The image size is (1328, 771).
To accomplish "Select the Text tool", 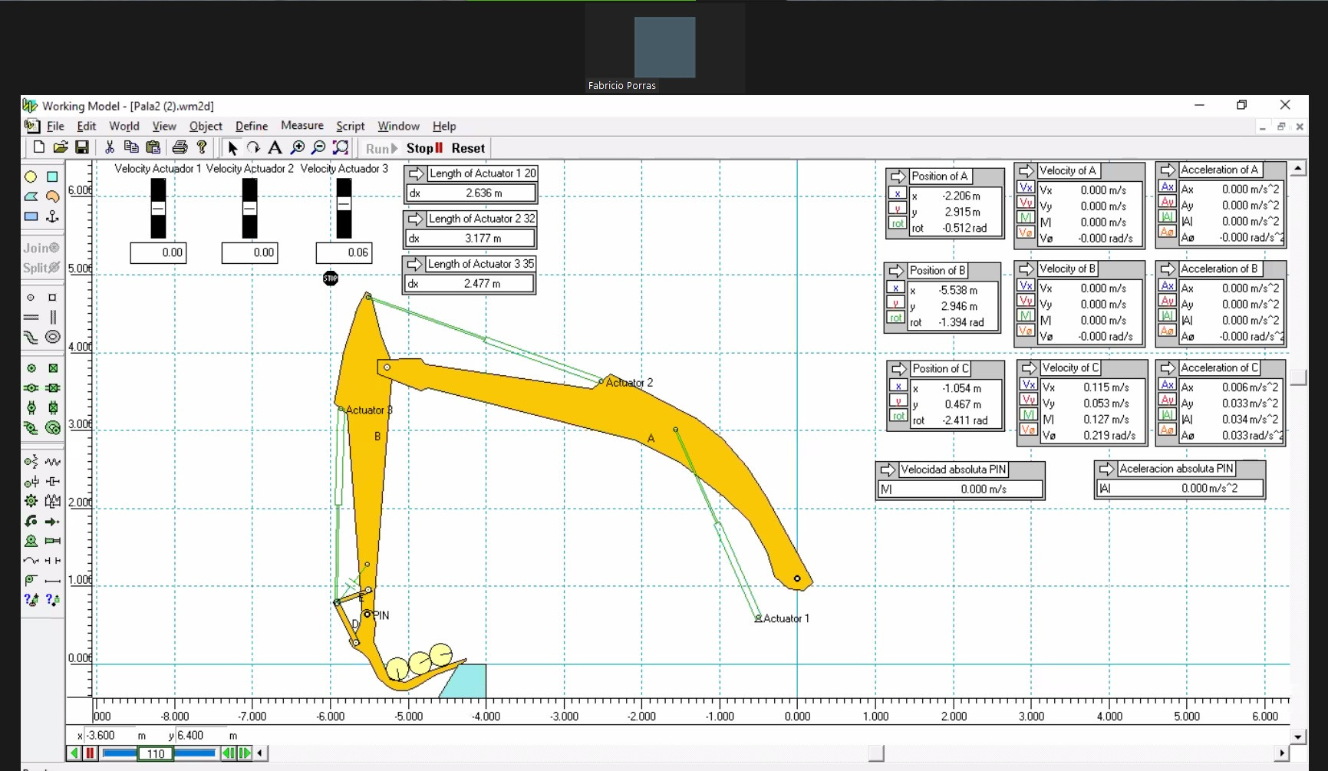I will click(x=275, y=148).
